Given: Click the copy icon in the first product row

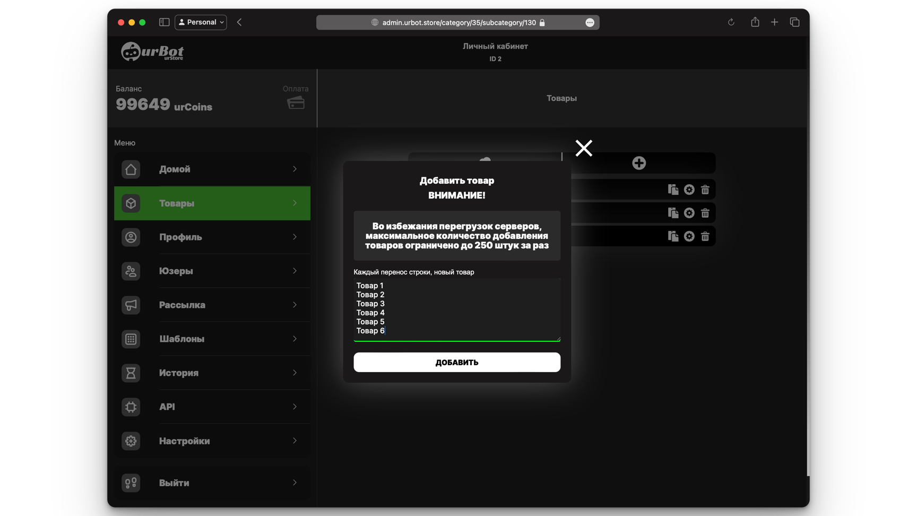Looking at the screenshot, I should click(673, 190).
